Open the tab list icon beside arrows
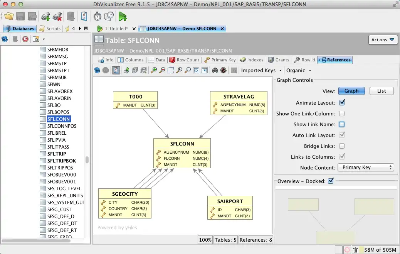This screenshot has width=400, height=254. coord(86,28)
